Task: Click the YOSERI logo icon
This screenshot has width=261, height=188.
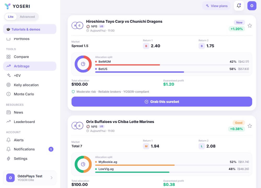Action: click(x=8, y=6)
